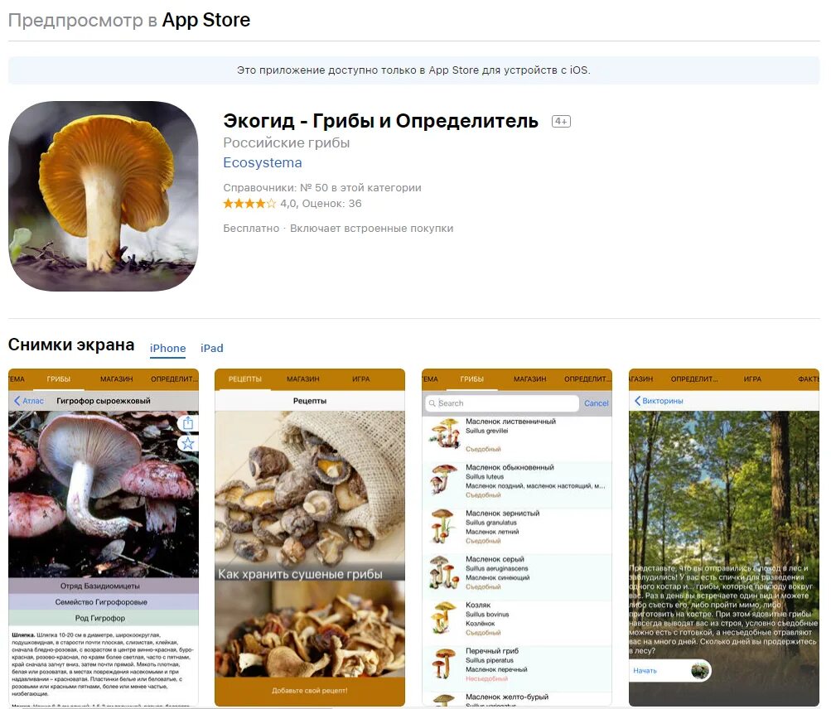This screenshot has width=831, height=709.
Task: Click the Search input field
Action: (x=501, y=403)
